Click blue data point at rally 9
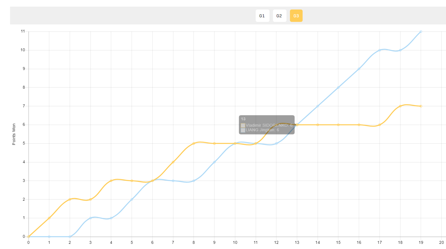 tap(215, 162)
